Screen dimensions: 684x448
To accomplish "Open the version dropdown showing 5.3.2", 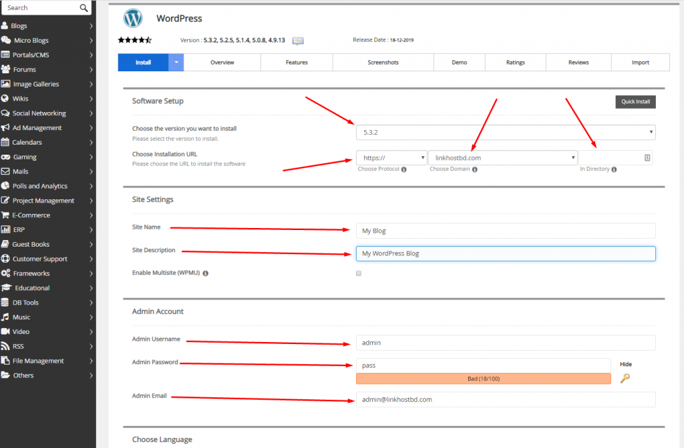I will (x=506, y=132).
